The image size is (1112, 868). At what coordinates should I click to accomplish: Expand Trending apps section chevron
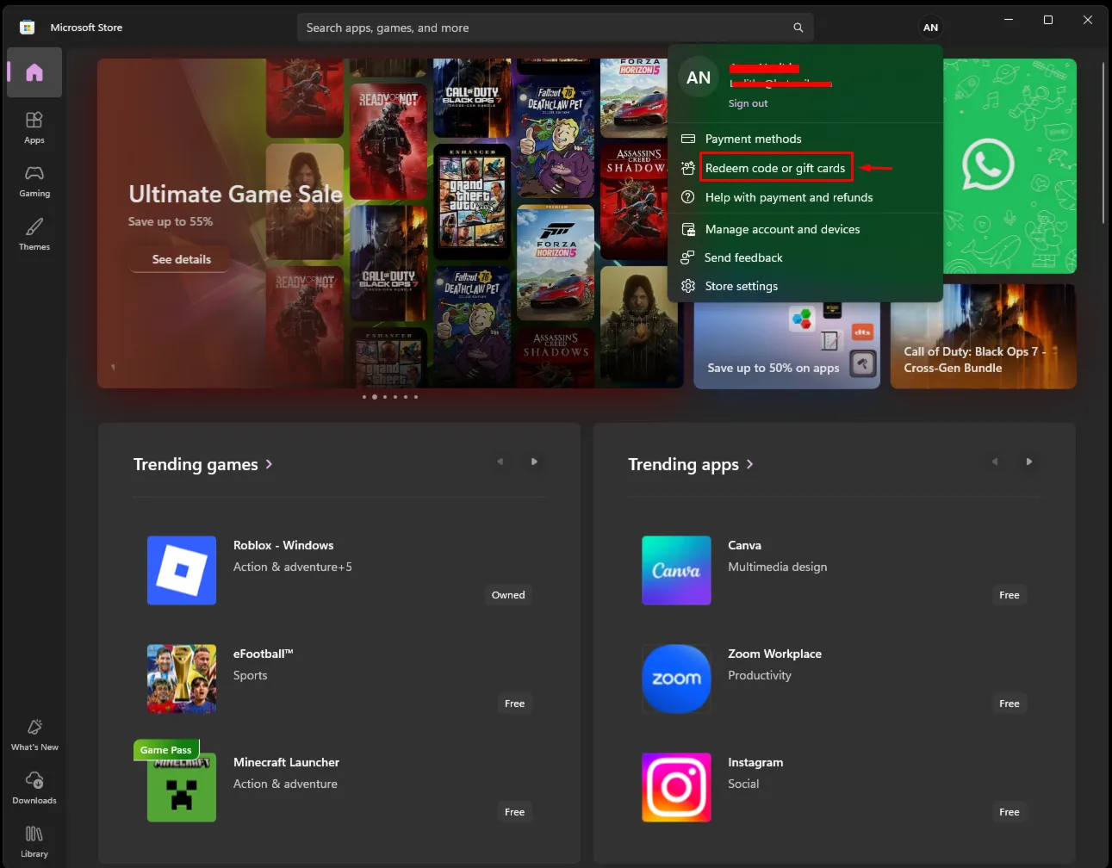(749, 464)
